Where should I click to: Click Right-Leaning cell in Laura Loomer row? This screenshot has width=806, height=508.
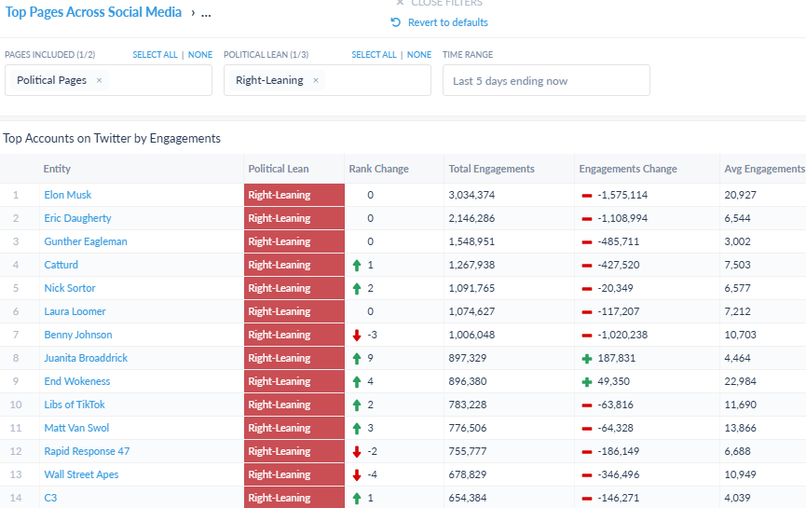pyautogui.click(x=294, y=311)
